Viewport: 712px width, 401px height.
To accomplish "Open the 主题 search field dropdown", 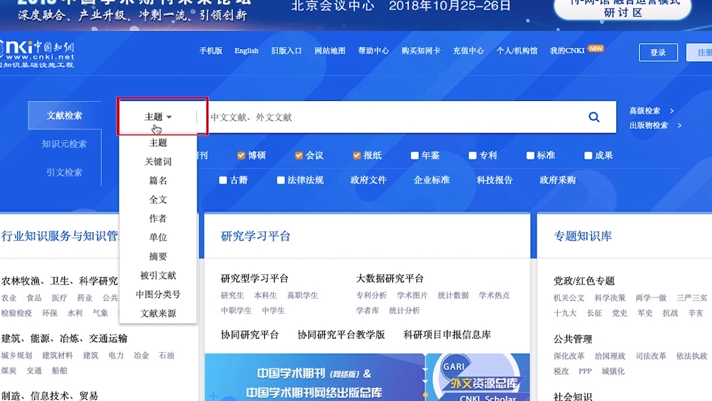I will coord(158,117).
